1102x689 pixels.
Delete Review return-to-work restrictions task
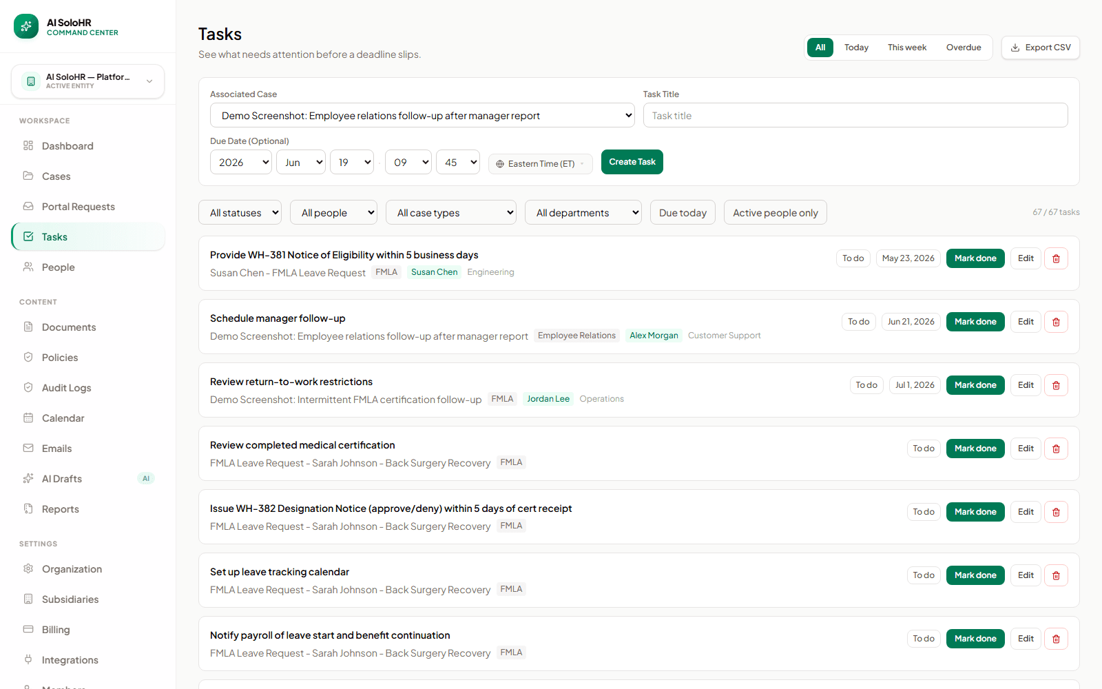[x=1056, y=385]
